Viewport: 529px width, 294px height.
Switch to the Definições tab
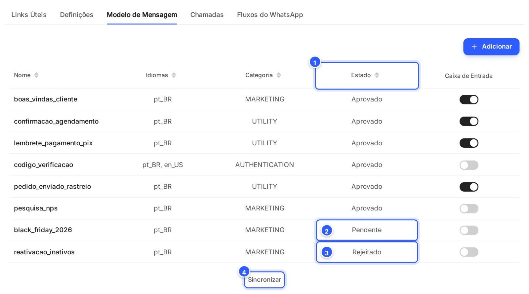click(x=77, y=15)
